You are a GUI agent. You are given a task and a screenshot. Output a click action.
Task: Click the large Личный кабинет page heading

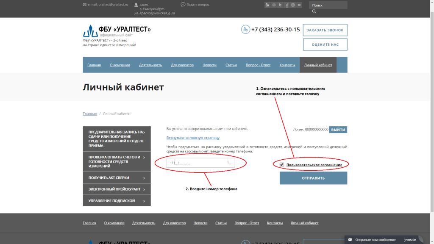point(123,87)
